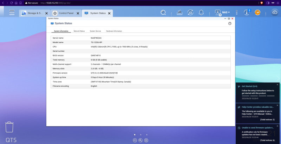Open the more options dots icon
The width and height of the screenshot is (281, 144).
coord(237,13)
